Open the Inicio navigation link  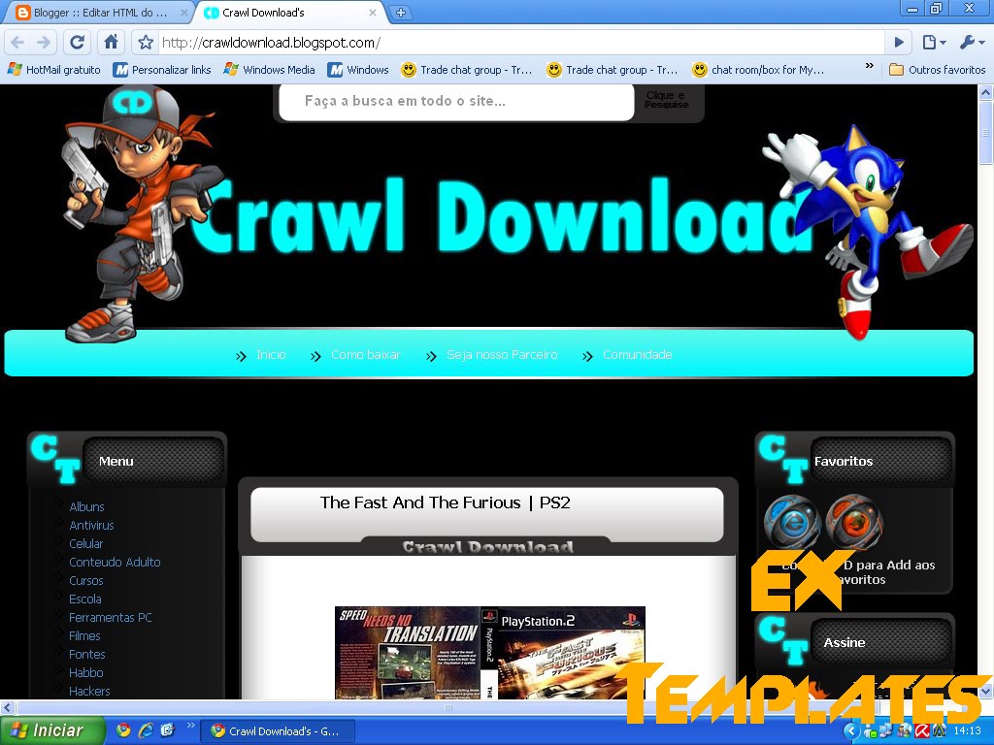271,355
